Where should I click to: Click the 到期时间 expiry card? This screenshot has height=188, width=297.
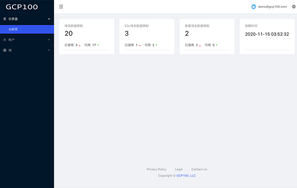(267, 36)
